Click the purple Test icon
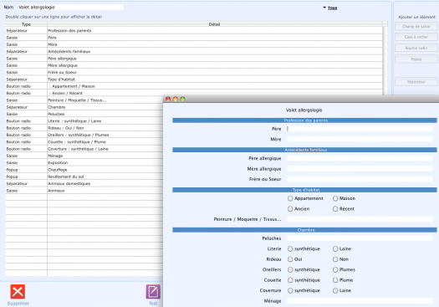This screenshot has height=307, width=439. pos(153,292)
